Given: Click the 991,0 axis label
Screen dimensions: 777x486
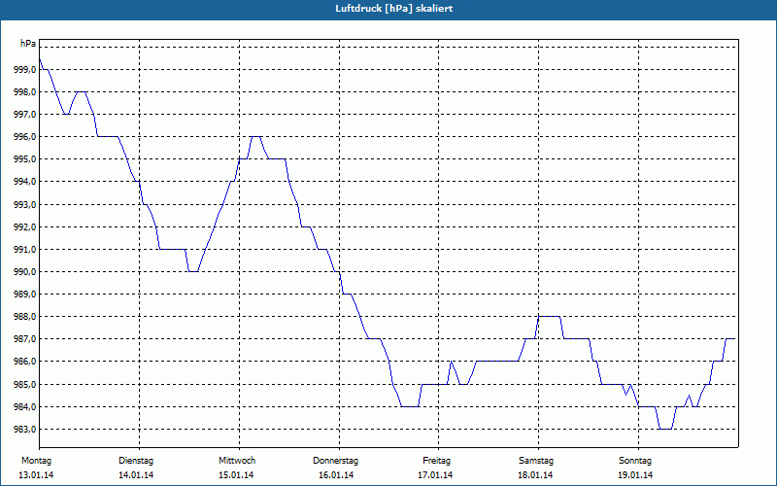Looking at the screenshot, I should click(25, 250).
